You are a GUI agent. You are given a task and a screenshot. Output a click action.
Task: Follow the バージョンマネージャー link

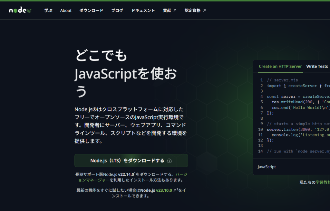pos(133,177)
